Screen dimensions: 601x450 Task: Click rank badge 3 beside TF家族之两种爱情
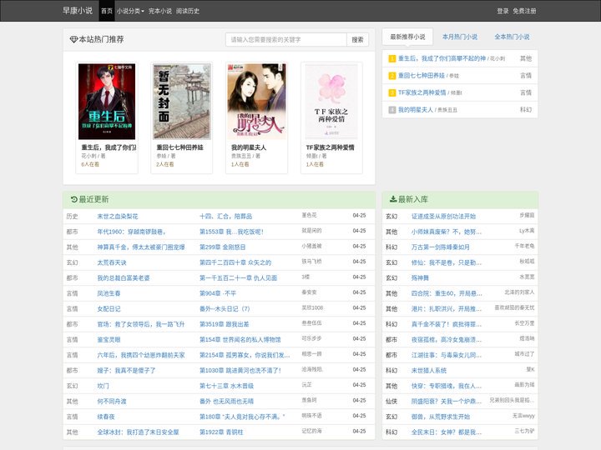pyautogui.click(x=392, y=92)
